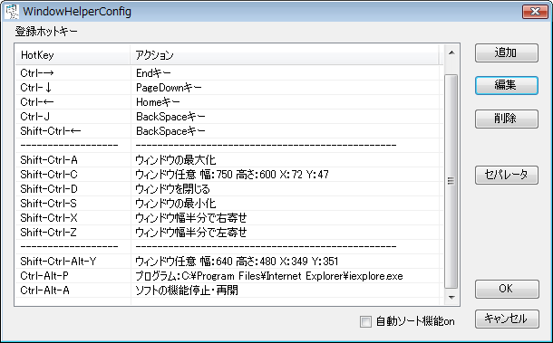The width and height of the screenshot is (553, 343).
Task: Close the WindowHelperConfig window
Action: (535, 12)
